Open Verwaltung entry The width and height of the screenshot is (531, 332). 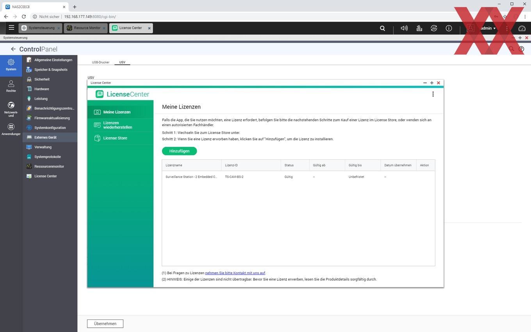click(x=50, y=147)
